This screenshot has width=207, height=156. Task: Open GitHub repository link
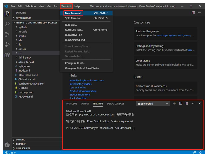(x=79, y=95)
